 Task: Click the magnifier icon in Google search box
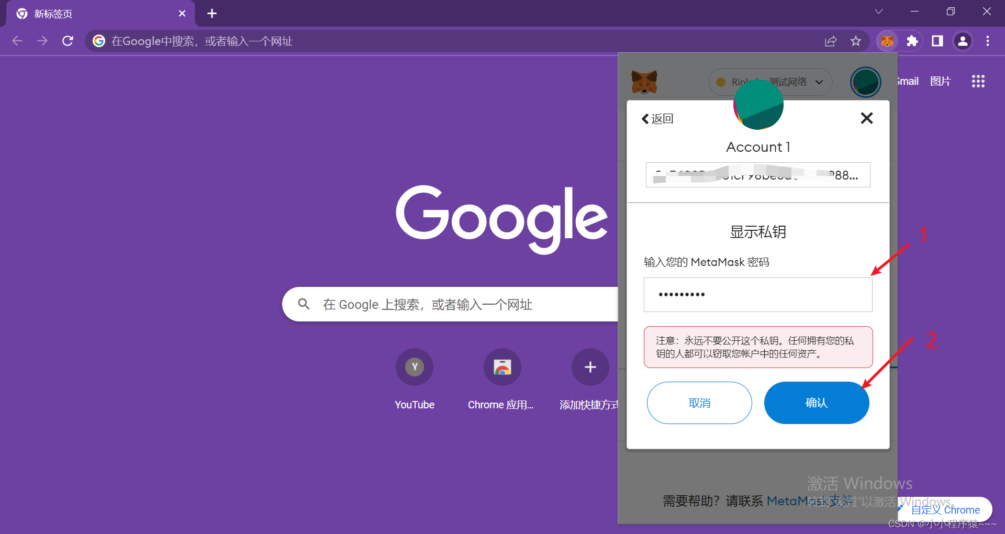pos(304,304)
